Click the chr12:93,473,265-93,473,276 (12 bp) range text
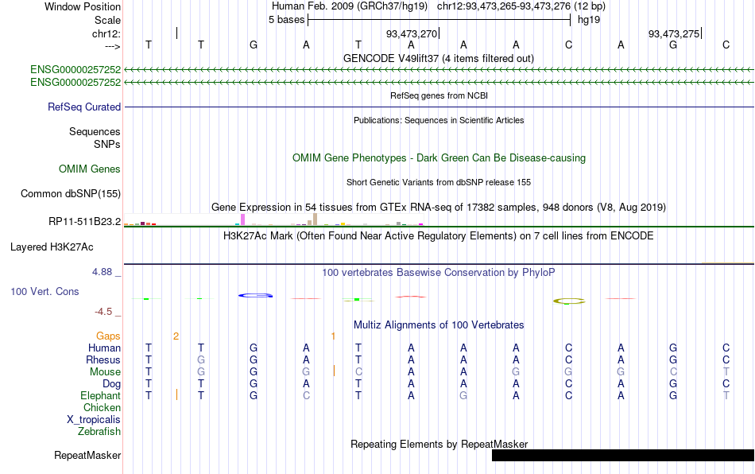 tap(521, 6)
